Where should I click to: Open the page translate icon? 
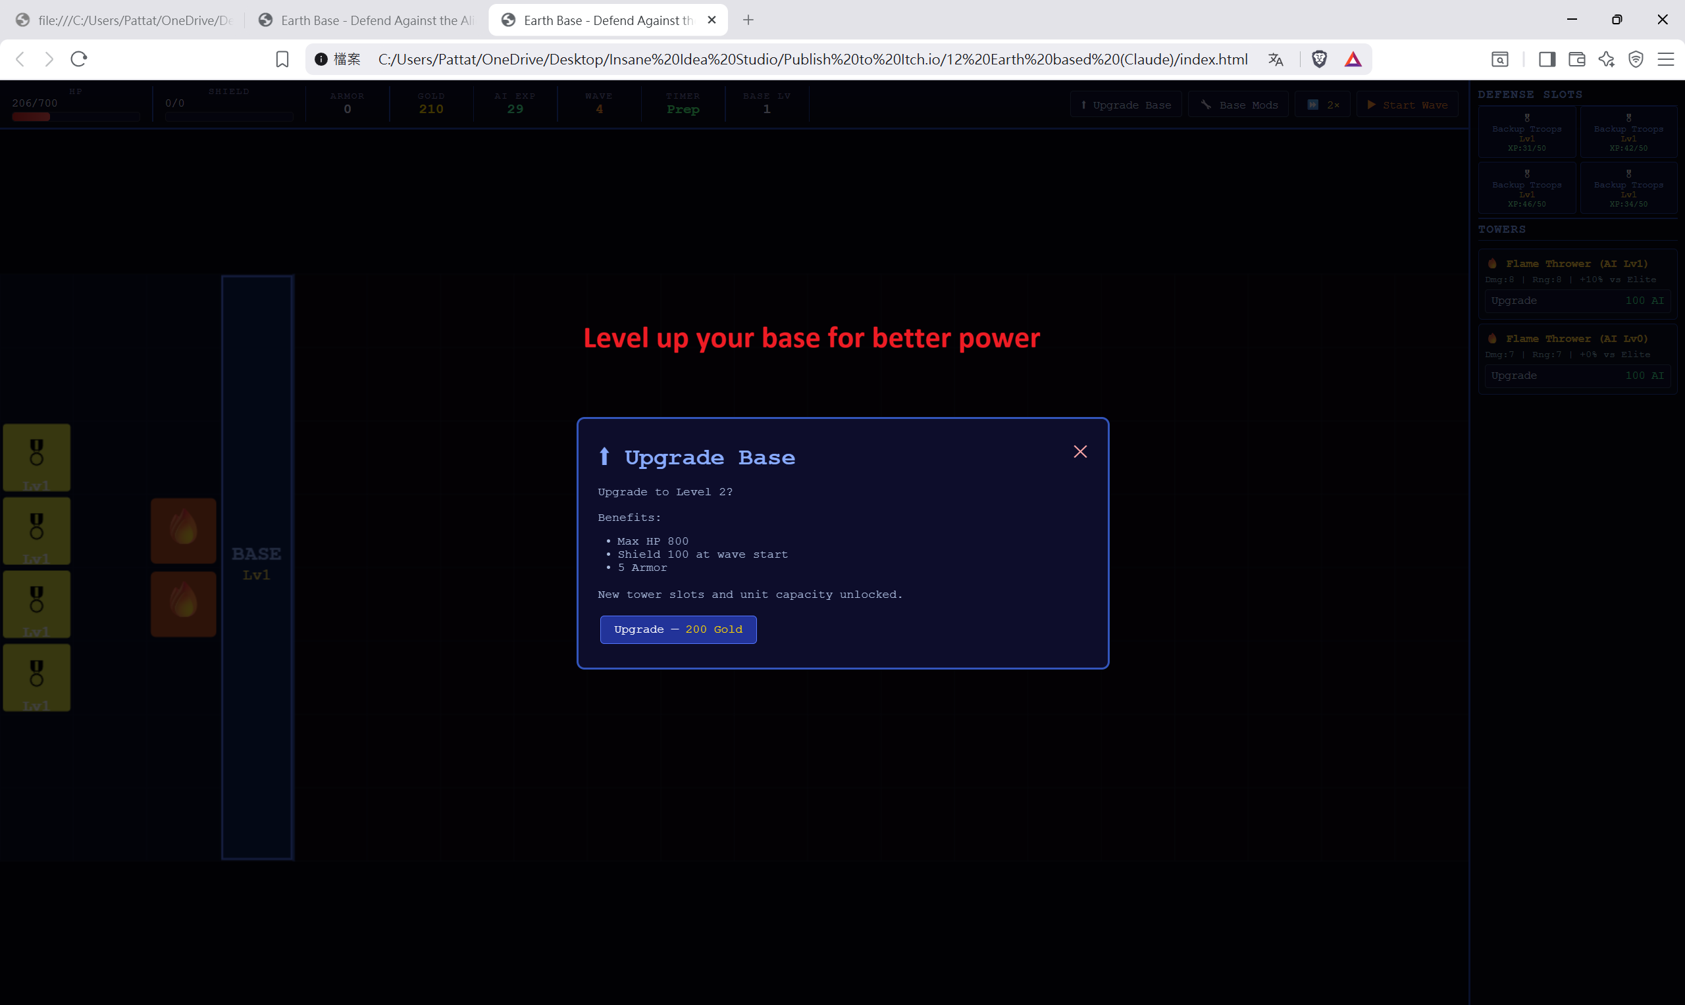1276,60
